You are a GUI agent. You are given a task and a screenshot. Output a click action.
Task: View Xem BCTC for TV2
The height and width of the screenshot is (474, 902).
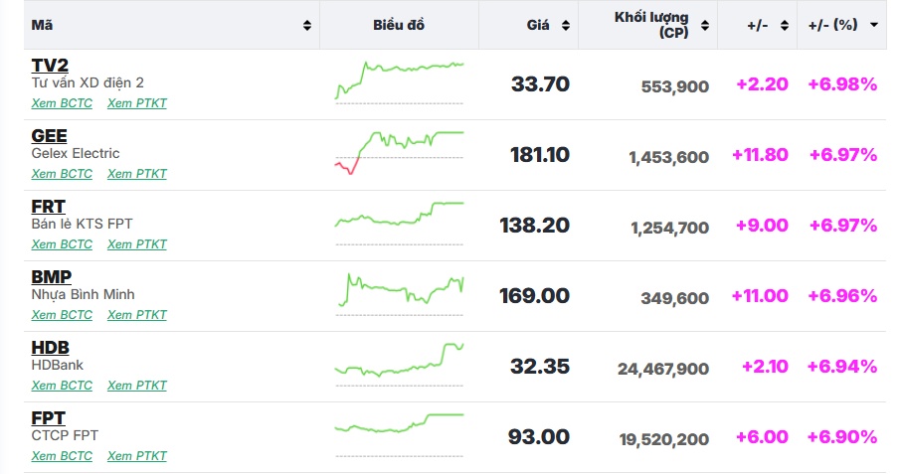(x=62, y=103)
